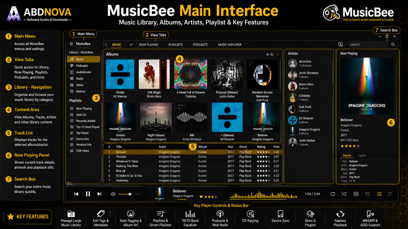Screen dimensions: 408x229
Task: Skip to the next track
Action: click(x=99, y=194)
